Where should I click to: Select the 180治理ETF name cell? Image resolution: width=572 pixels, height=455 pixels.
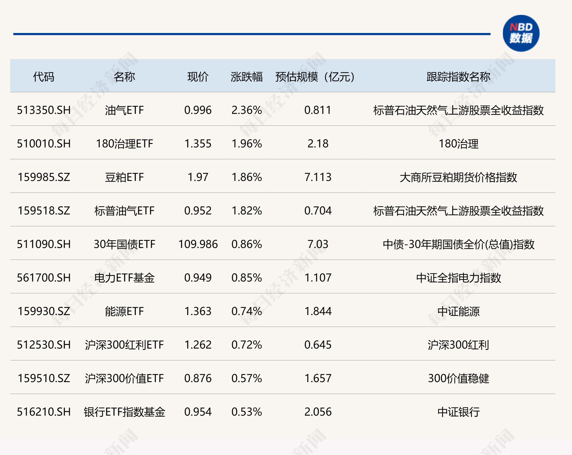124,144
